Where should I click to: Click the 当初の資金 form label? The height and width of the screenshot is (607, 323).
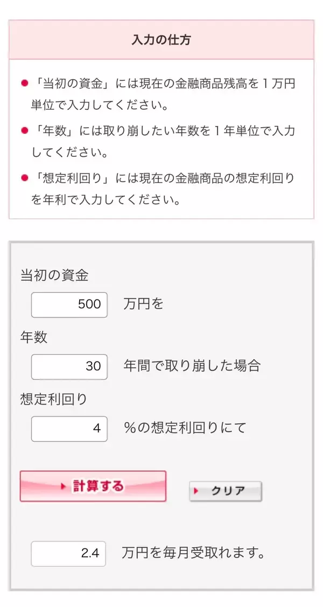coord(54,275)
